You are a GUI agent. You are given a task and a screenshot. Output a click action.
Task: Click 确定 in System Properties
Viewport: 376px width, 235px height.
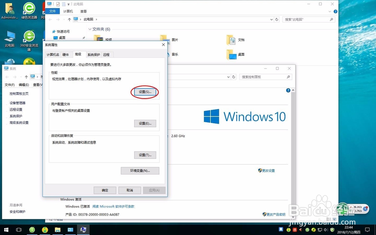105,190
